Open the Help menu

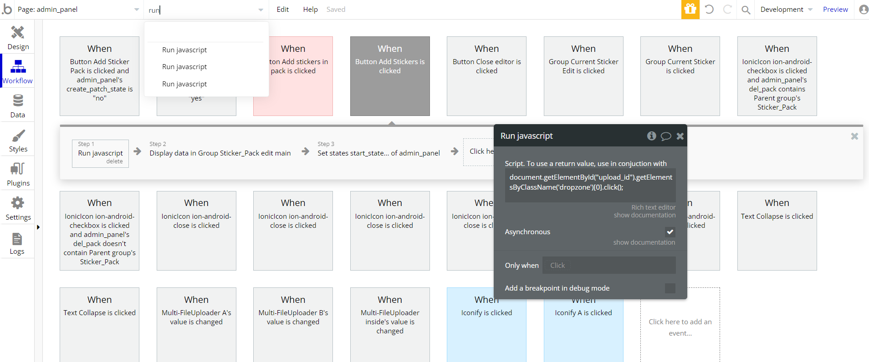click(310, 10)
